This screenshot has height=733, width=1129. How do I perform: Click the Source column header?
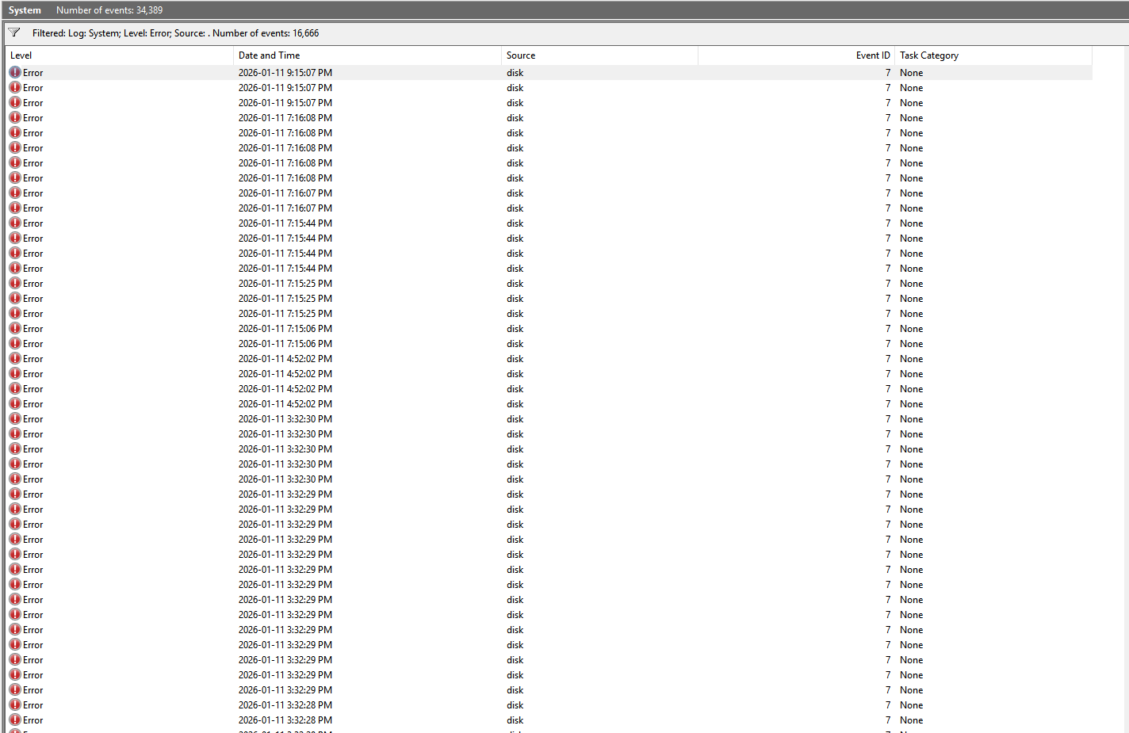[599, 55]
